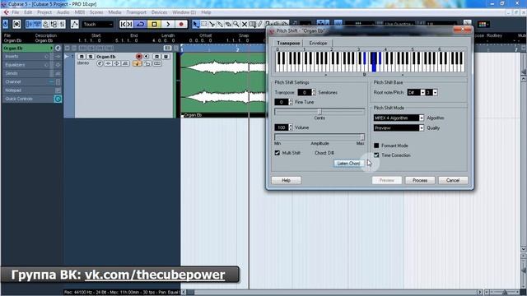
Task: Toggle monitor on Organ Eb track
Action: click(x=147, y=57)
